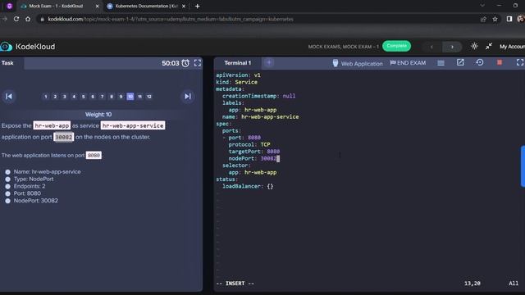
Task: Expand the Task panel to fullscreen
Action: [x=198, y=63]
